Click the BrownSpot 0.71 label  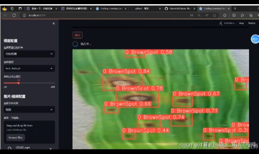click(194, 111)
